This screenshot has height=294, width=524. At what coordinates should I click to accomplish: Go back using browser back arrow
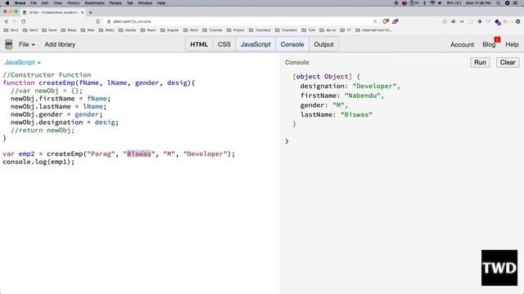6,21
